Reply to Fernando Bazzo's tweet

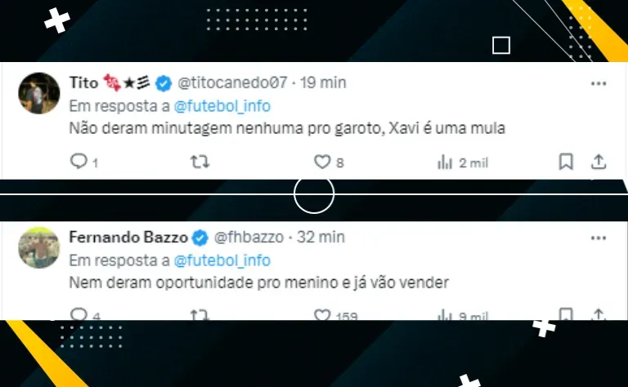pyautogui.click(x=78, y=314)
